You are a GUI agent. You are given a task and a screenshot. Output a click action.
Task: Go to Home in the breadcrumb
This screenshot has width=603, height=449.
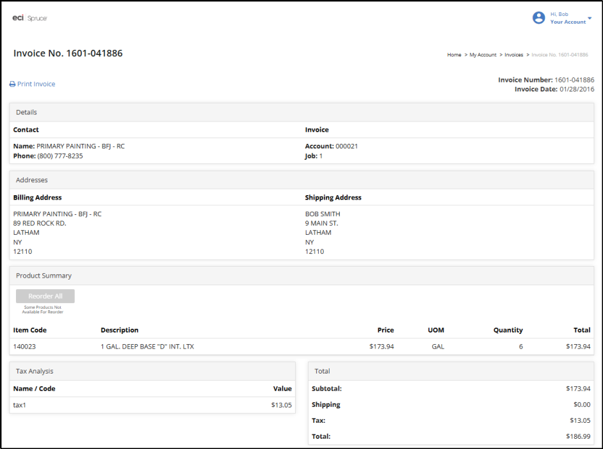pos(454,55)
